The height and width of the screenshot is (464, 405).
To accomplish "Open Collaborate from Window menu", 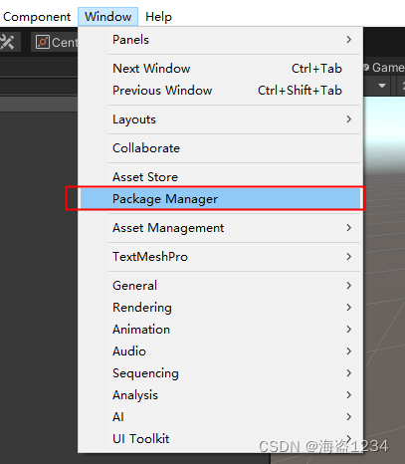I will click(x=220, y=148).
